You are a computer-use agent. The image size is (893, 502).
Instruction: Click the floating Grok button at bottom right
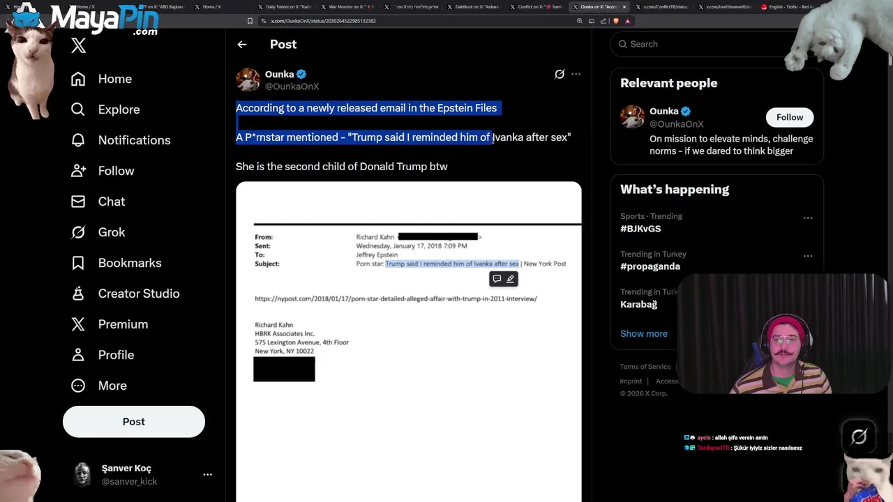[x=859, y=436]
